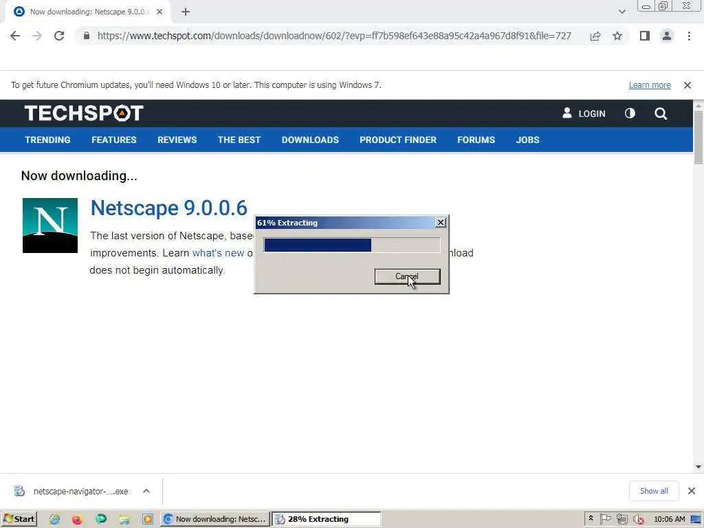Click the Netscape N logo thumbnail

pos(49,225)
